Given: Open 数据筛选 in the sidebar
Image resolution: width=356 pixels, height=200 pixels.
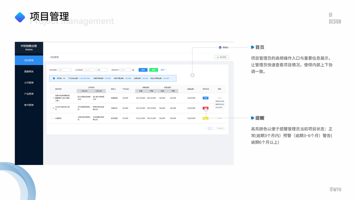Looking at the screenshot, I should (29, 71).
